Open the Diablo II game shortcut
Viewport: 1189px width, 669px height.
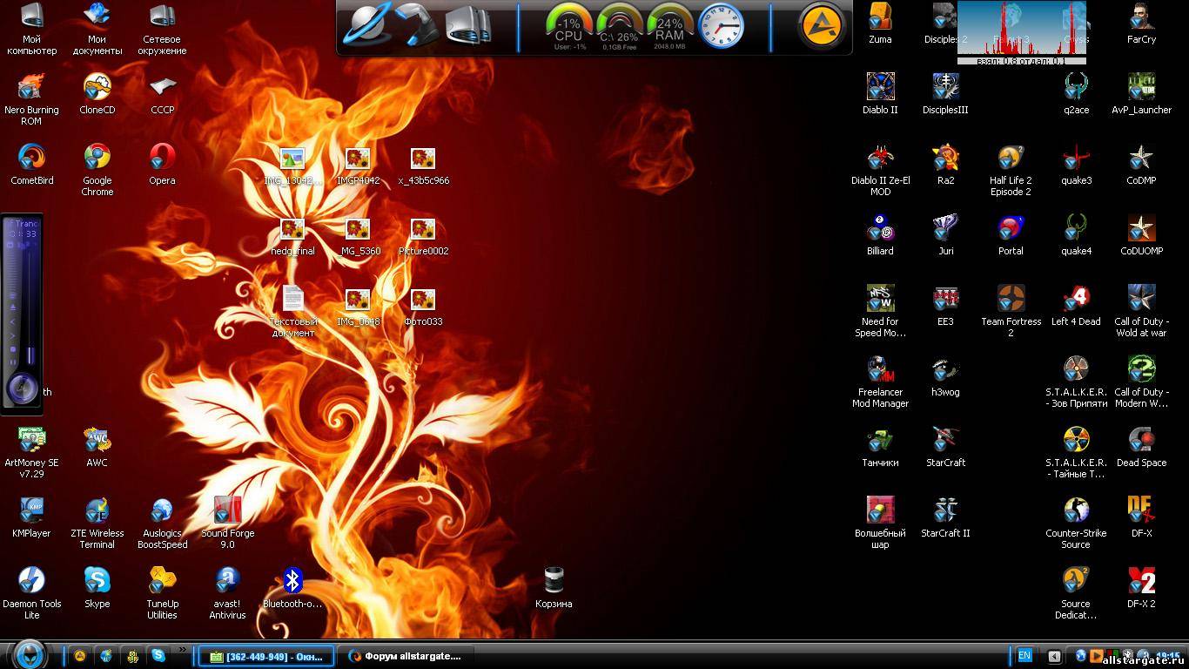point(880,88)
